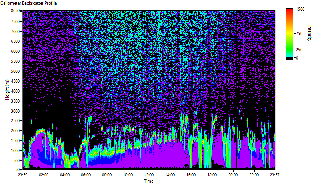Click the 22:00 time tick label
The width and height of the screenshot is (313, 185).
click(254, 175)
